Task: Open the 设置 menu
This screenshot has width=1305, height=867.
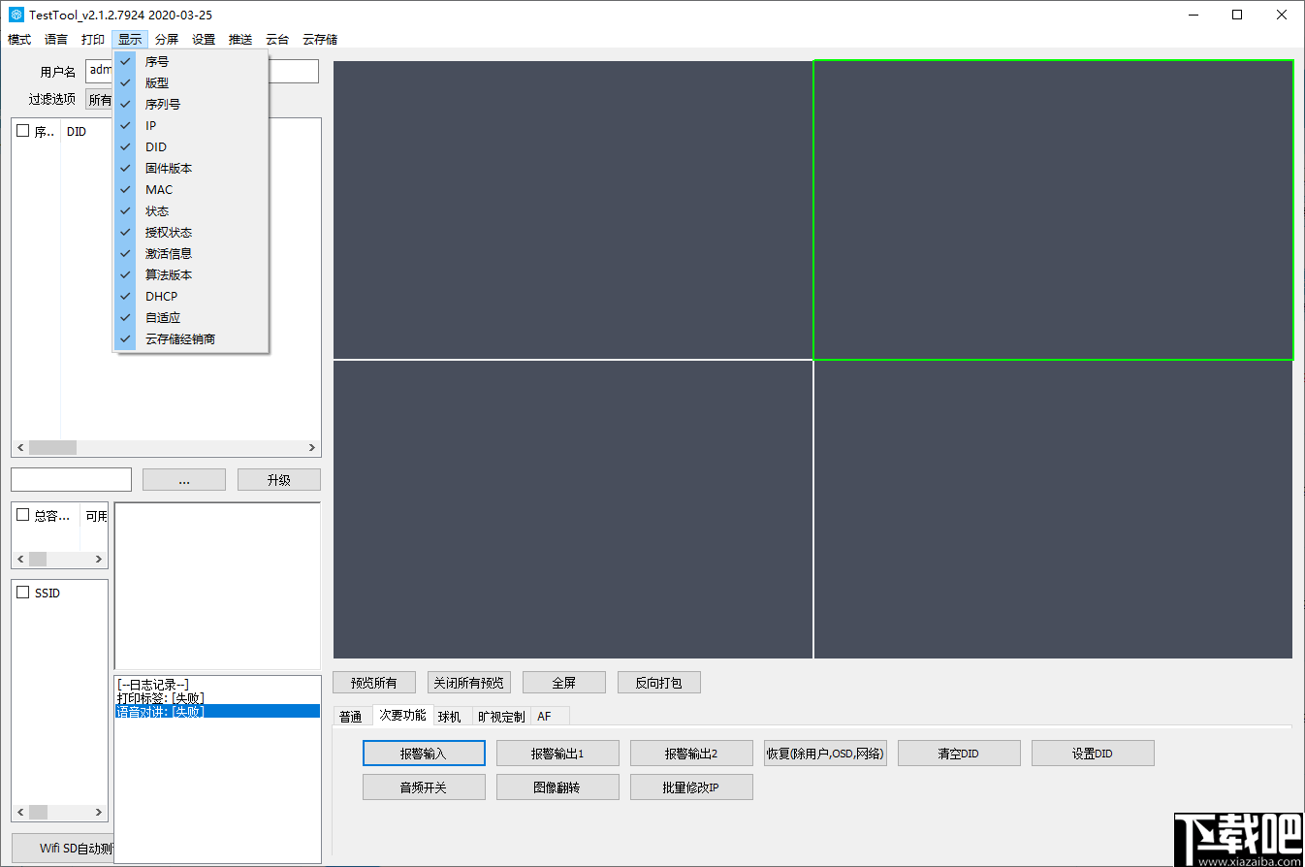Action: (204, 39)
